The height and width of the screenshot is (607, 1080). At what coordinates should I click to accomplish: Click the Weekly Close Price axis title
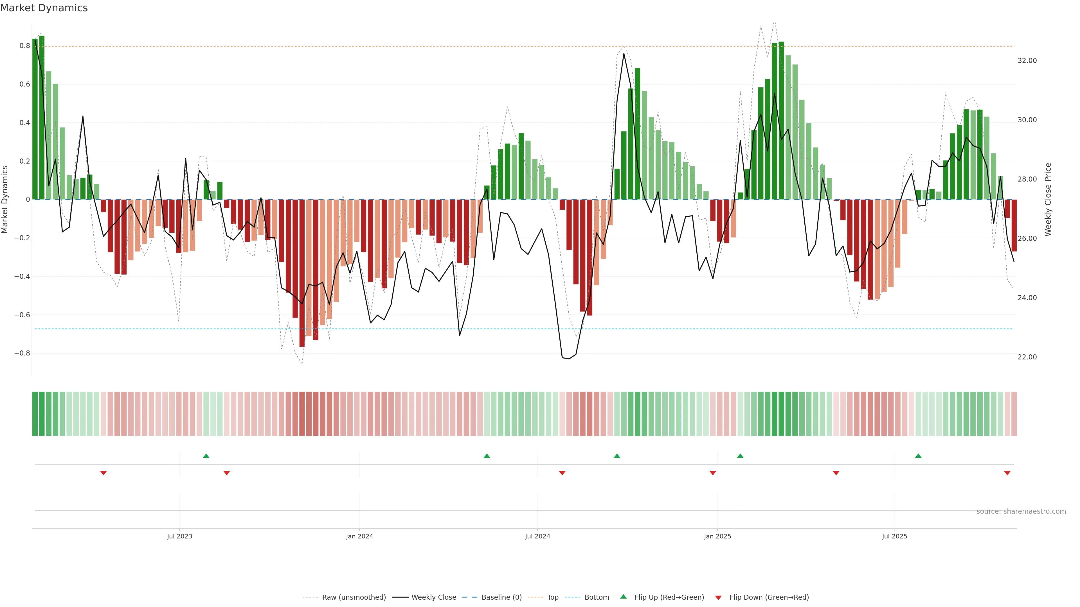[x=1048, y=200]
